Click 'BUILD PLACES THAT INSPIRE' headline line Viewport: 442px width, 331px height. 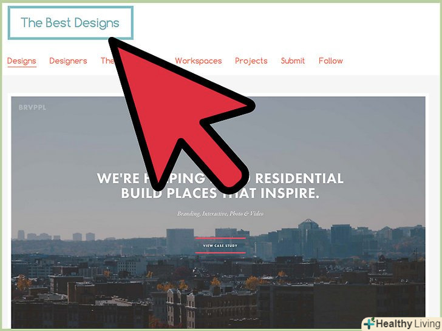pyautogui.click(x=220, y=193)
